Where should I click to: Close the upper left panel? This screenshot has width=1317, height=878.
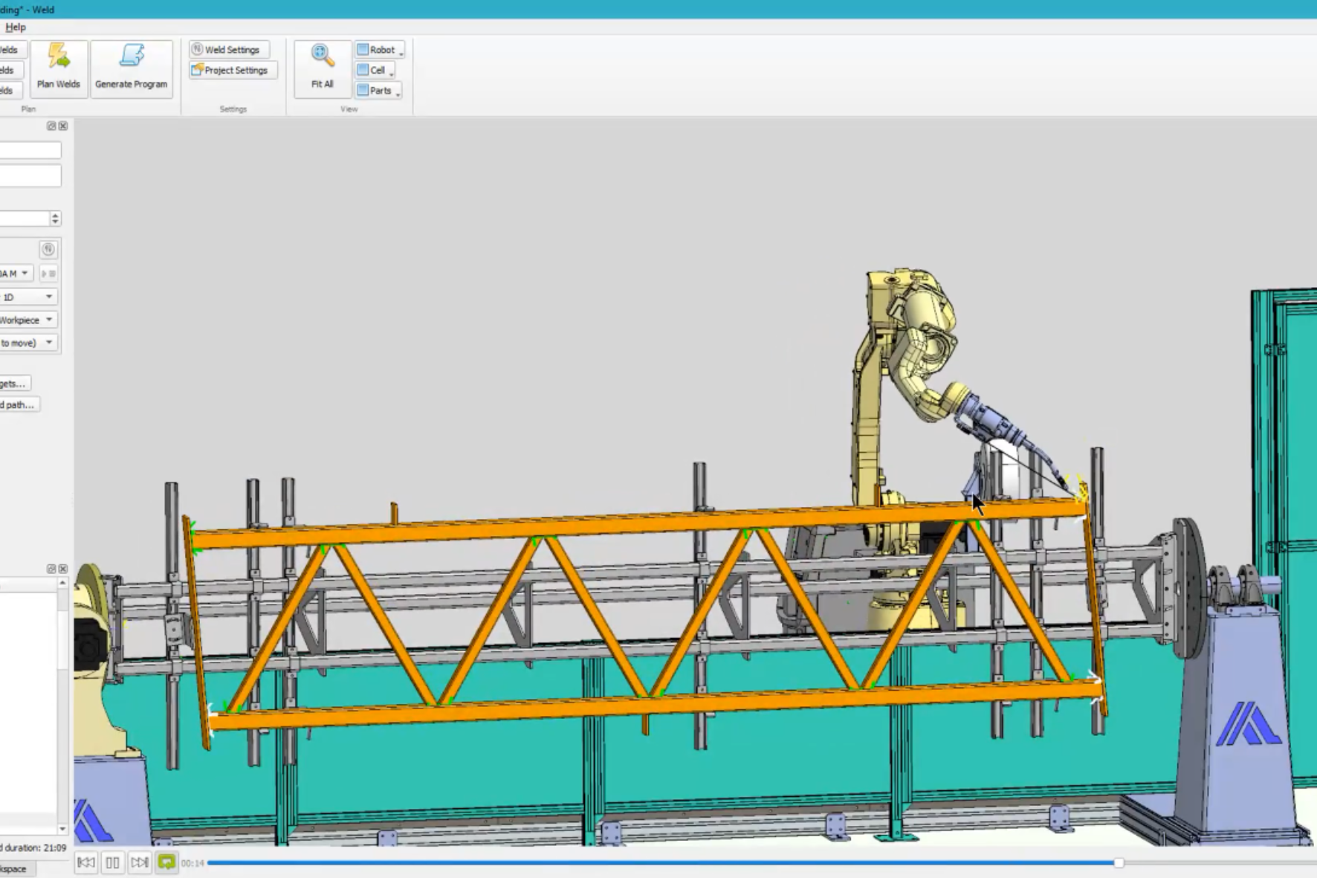(x=63, y=126)
